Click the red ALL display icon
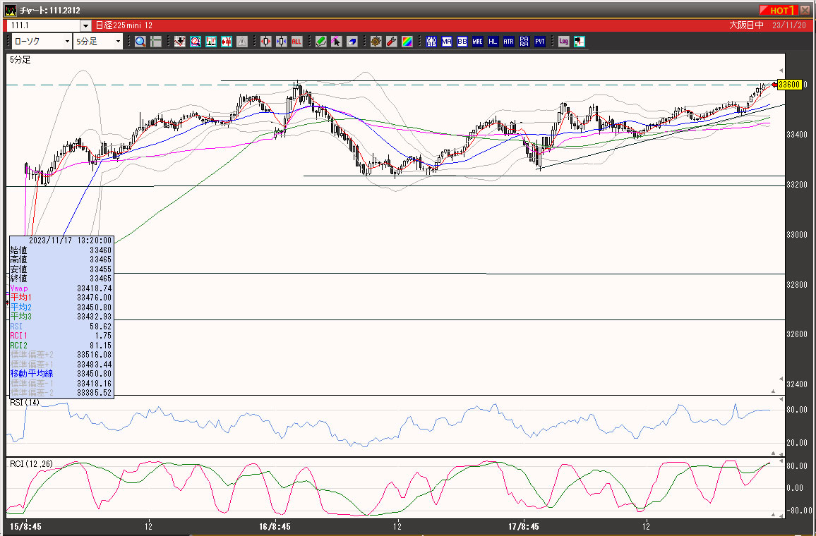This screenshot has height=536, width=816. (296, 42)
